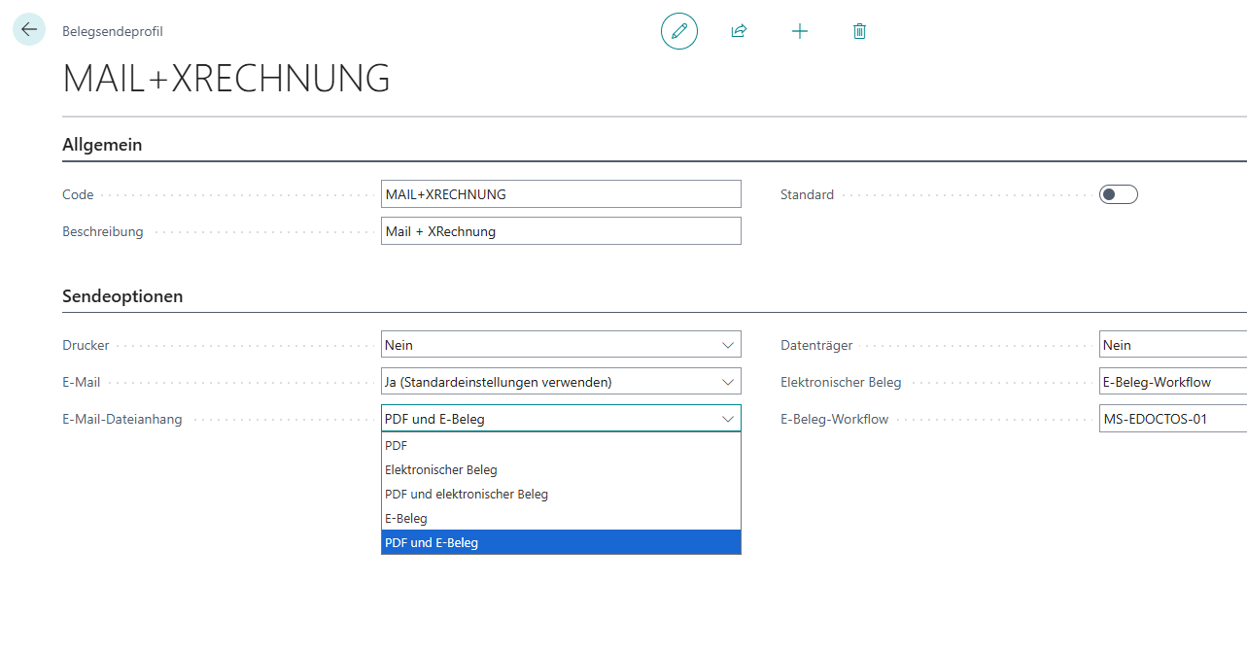This screenshot has height=652, width=1247.
Task: Navigate back with the arrow icon
Action: pos(28,28)
